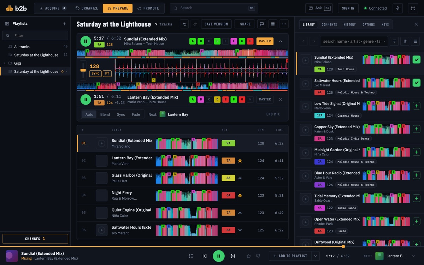Open the playlist more options menu
This screenshot has width=424, height=265.
pyautogui.click(x=284, y=24)
